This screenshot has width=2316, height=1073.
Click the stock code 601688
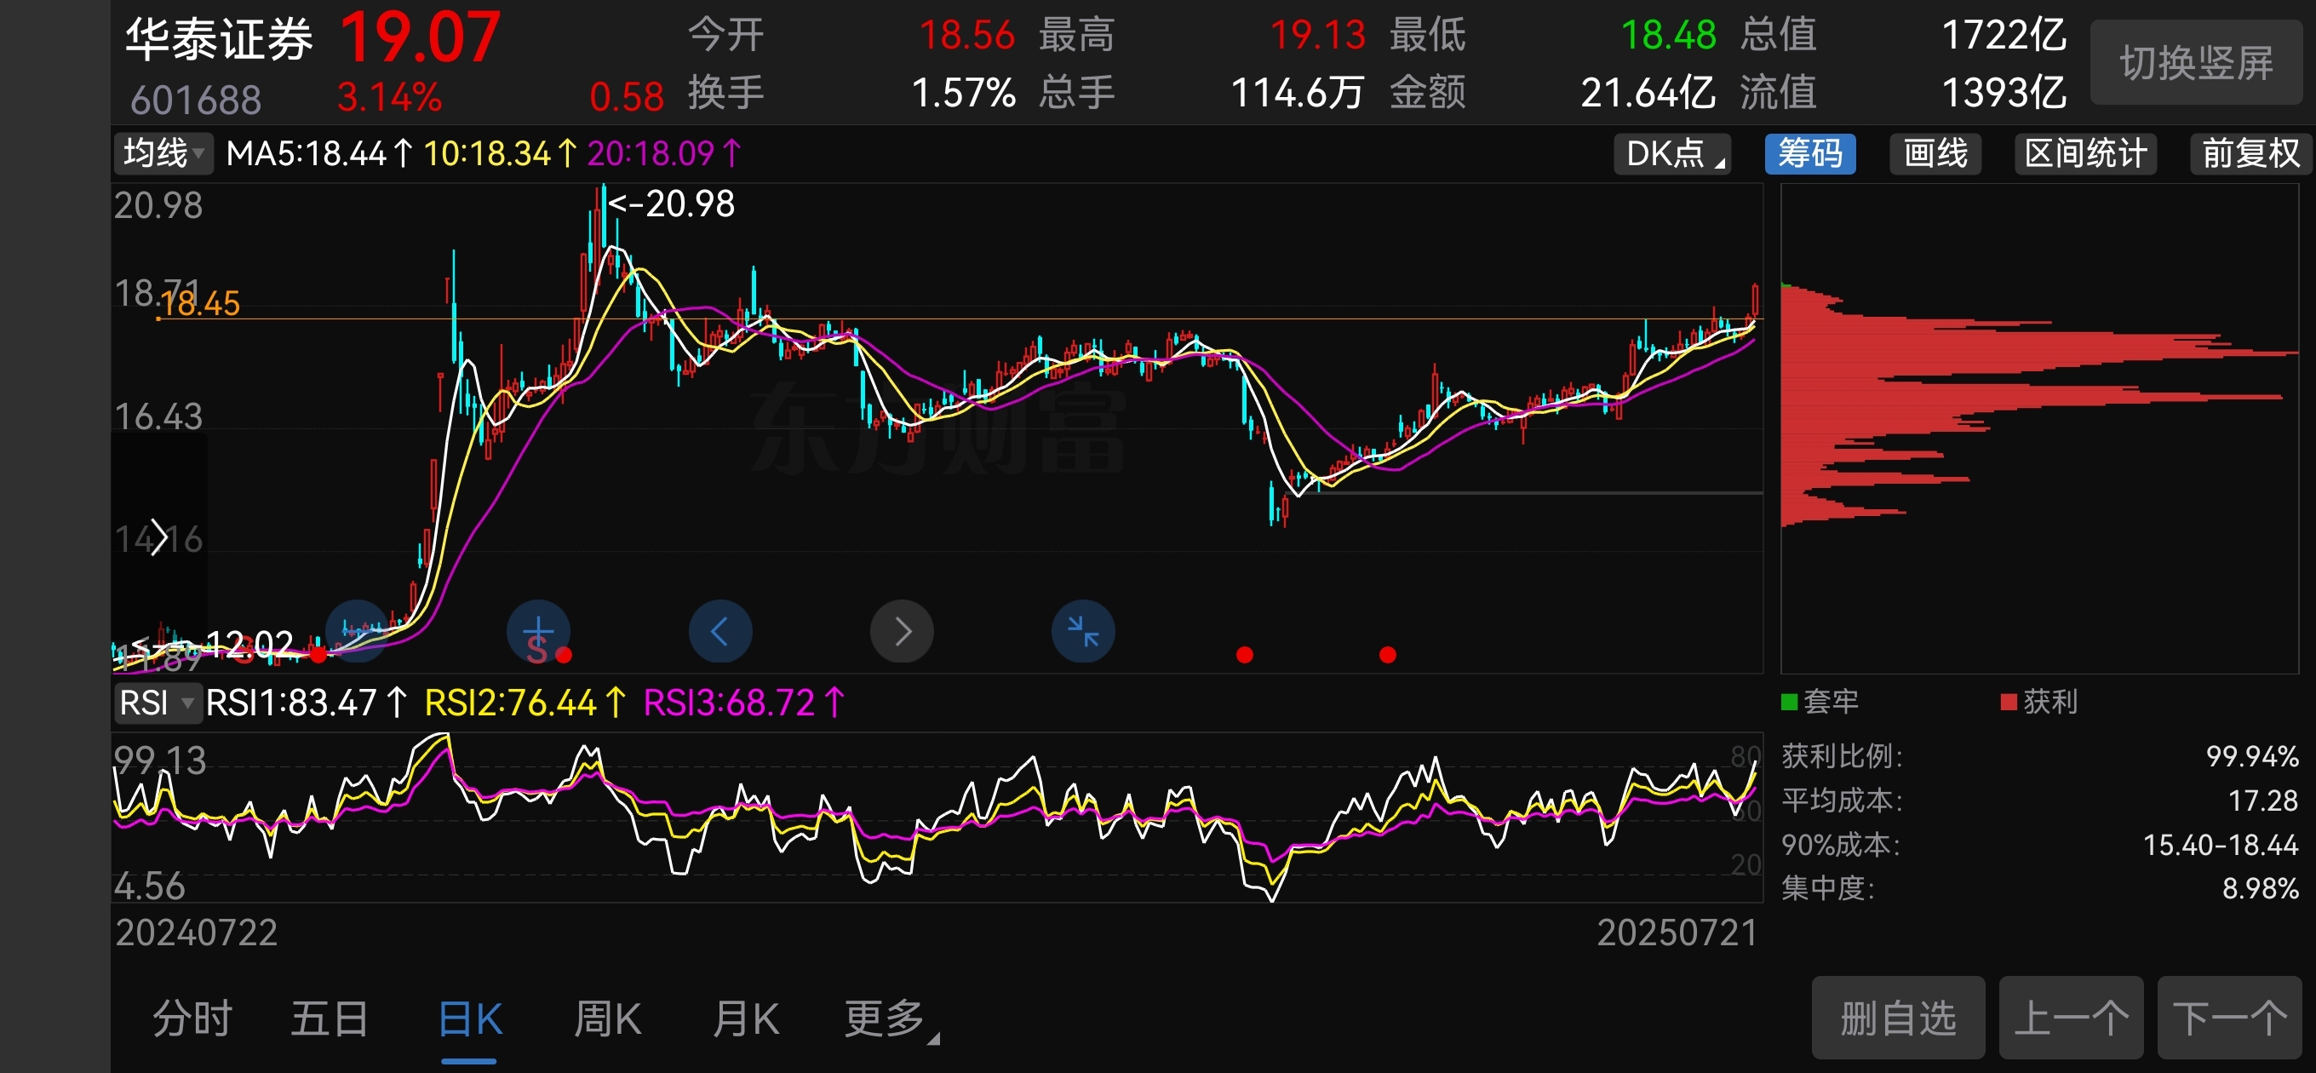click(195, 100)
